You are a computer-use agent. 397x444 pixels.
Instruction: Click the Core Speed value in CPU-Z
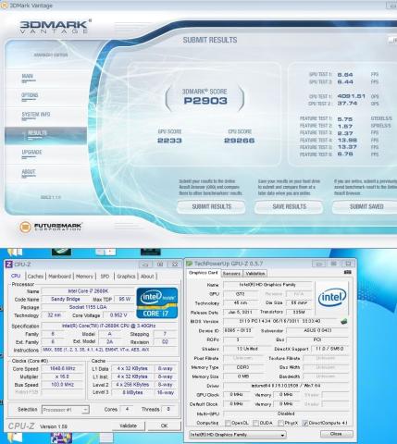pyautogui.click(x=63, y=368)
